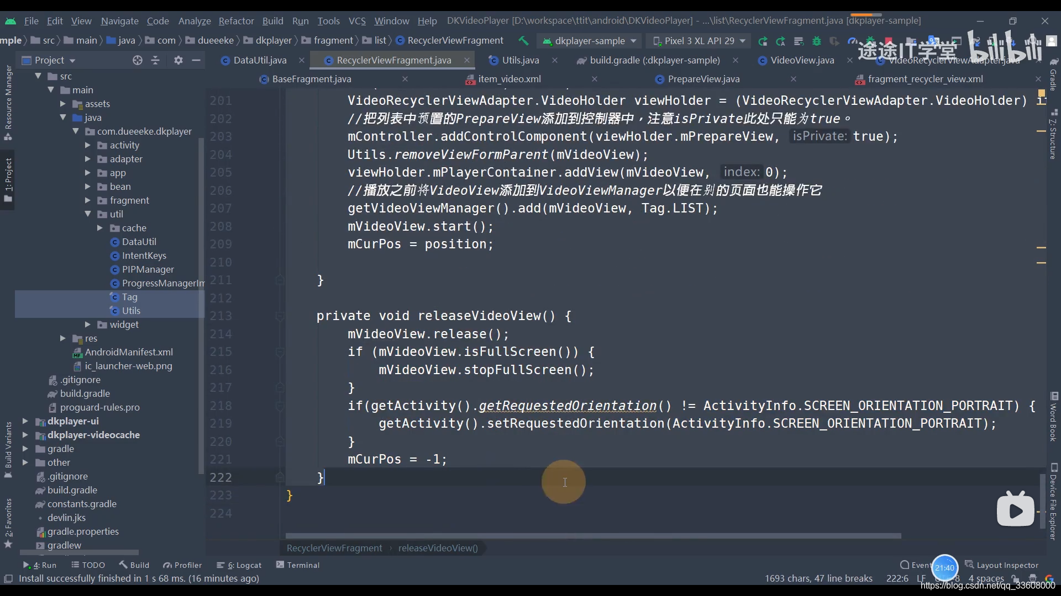Open the Run tool window
The image size is (1061, 596).
click(x=40, y=565)
